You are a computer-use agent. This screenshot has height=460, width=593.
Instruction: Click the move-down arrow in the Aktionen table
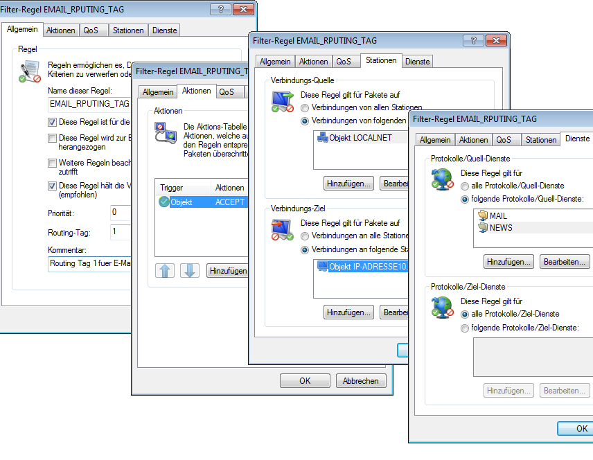click(190, 270)
